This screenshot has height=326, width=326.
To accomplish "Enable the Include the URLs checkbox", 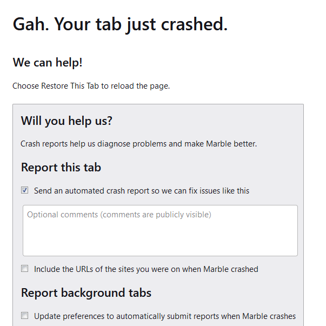I will [x=25, y=269].
